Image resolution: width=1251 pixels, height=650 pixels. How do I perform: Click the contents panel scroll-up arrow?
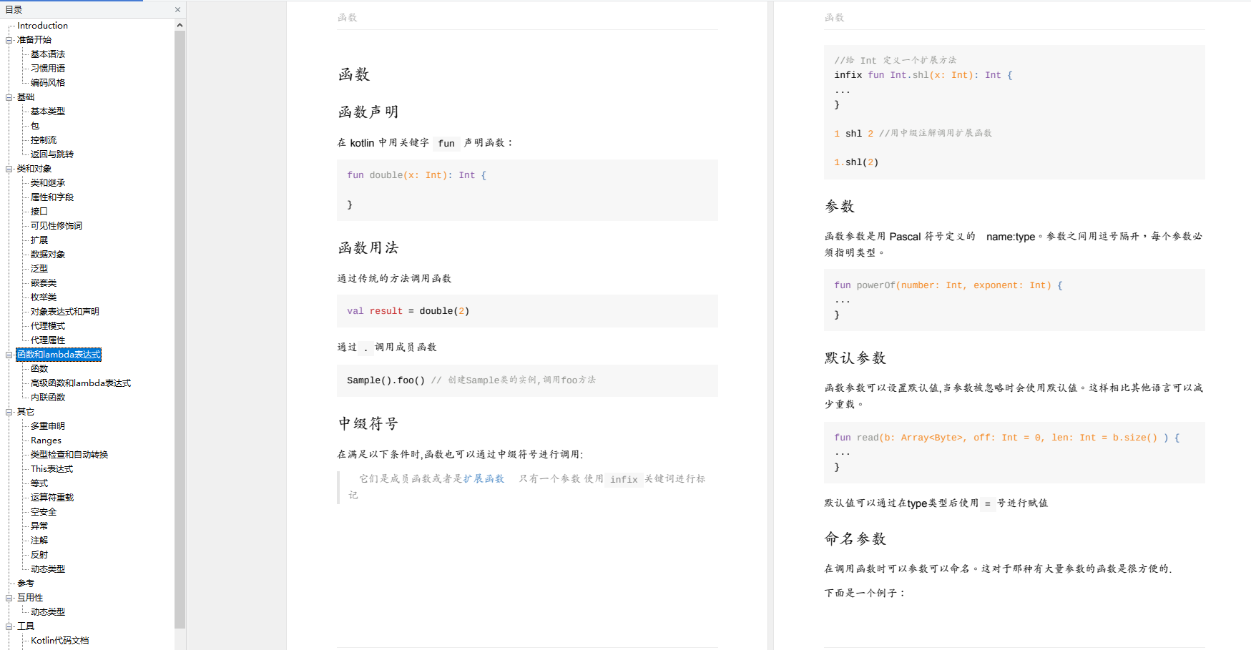coord(180,26)
